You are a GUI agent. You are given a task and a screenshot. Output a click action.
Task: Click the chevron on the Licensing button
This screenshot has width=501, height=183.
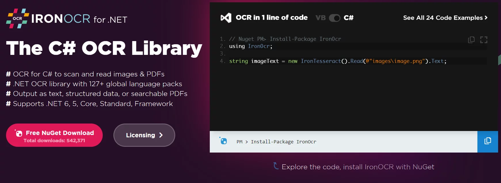161,135
